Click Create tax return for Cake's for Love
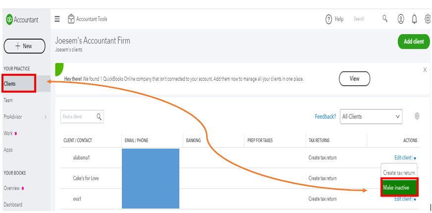 323,178
